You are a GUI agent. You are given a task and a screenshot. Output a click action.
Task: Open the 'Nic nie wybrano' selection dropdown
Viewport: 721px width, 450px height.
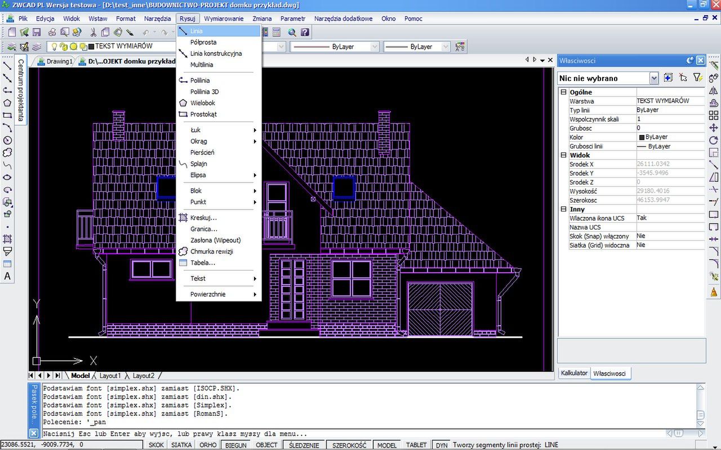pyautogui.click(x=653, y=78)
